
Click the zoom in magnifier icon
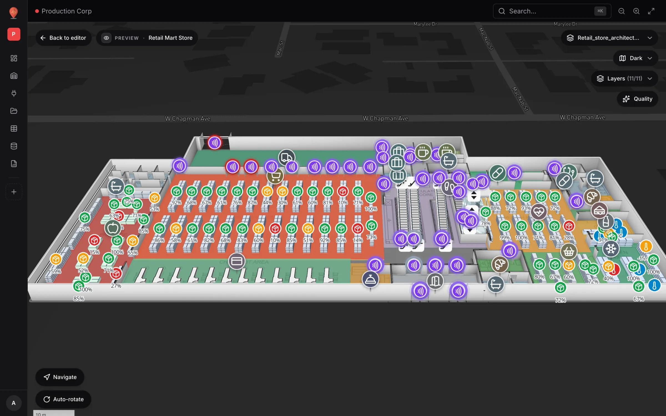click(x=636, y=11)
